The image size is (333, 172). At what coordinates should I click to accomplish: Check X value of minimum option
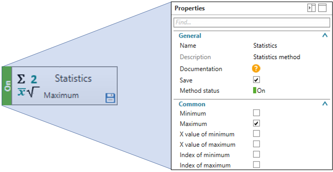coord(256,133)
